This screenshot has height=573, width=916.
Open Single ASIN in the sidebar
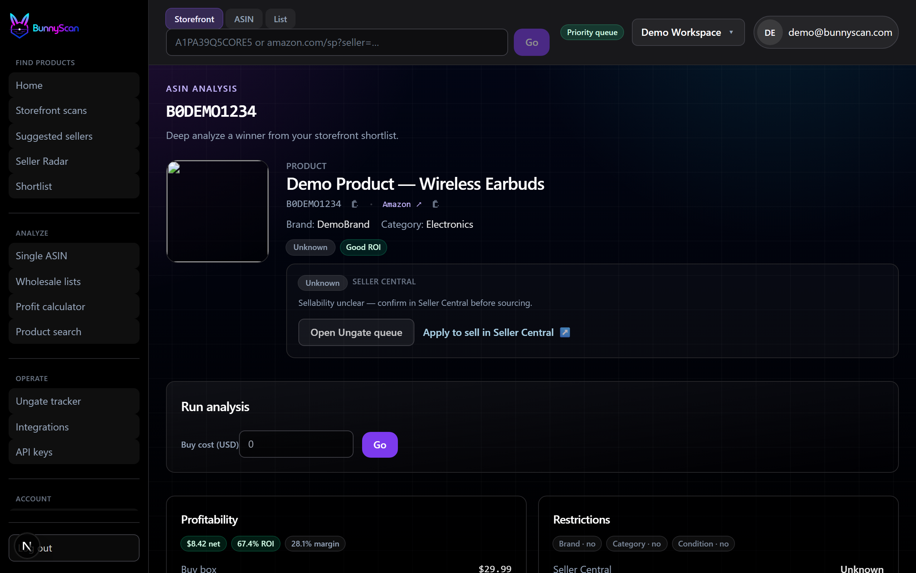(x=74, y=256)
